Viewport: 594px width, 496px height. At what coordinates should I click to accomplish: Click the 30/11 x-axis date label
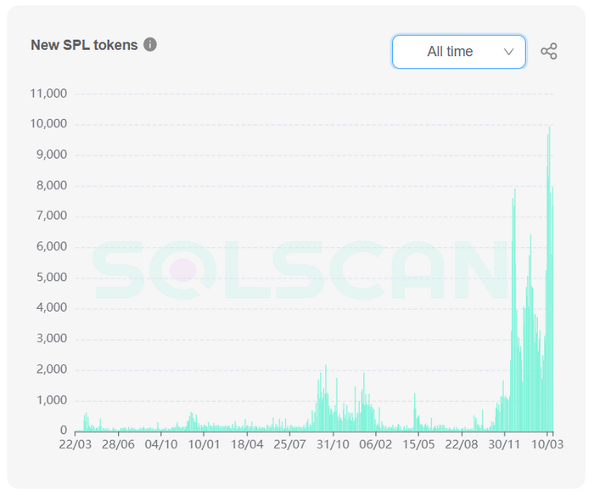click(x=504, y=444)
